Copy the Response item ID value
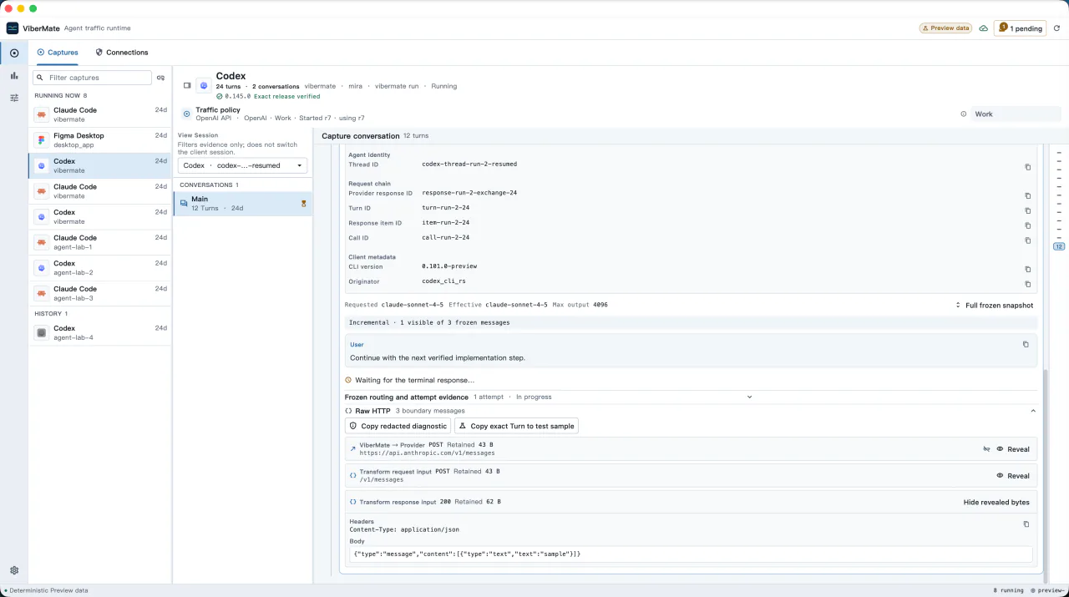Image resolution: width=1069 pixels, height=597 pixels. [x=1028, y=225]
